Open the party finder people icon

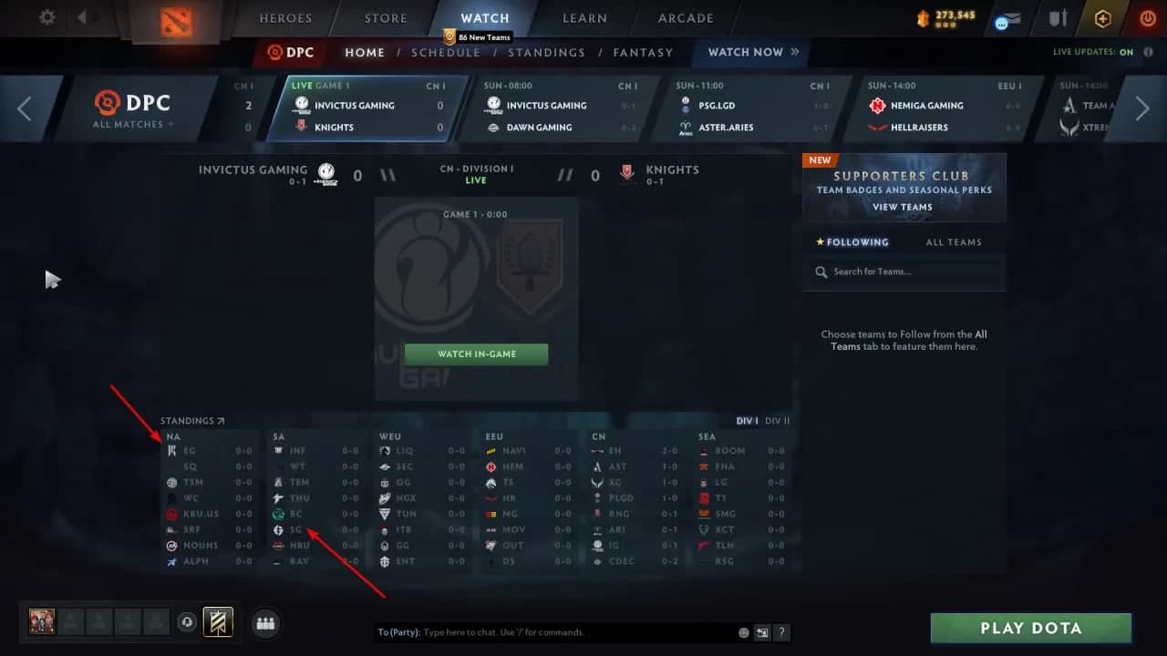(x=265, y=623)
